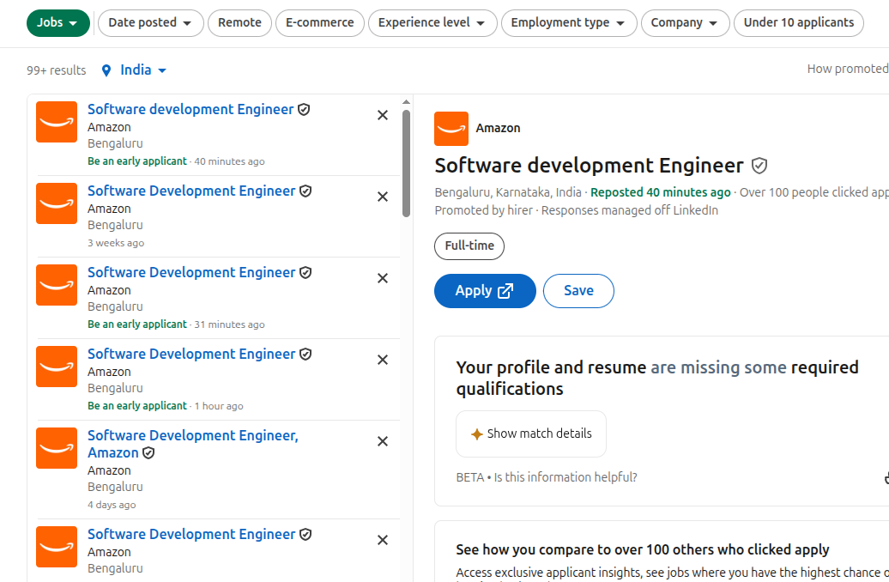Open the Software Development Engineer job from 3 weeks ago
The width and height of the screenshot is (889, 582).
(191, 191)
